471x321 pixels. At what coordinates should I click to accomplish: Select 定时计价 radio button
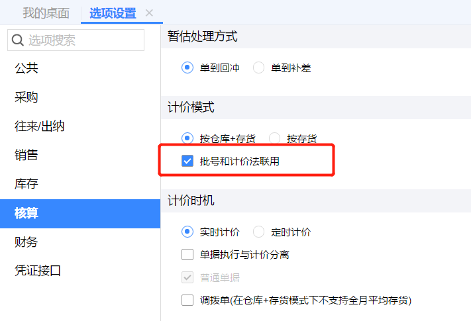[259, 232]
